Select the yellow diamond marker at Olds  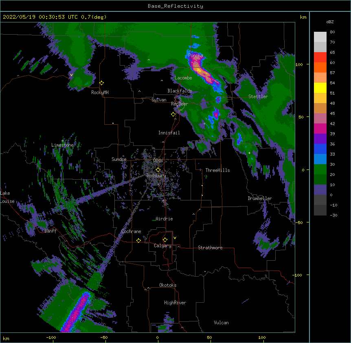[158, 170]
